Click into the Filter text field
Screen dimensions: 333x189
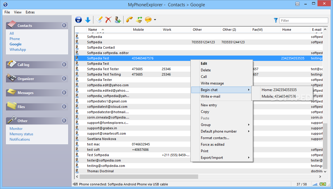point(303,20)
